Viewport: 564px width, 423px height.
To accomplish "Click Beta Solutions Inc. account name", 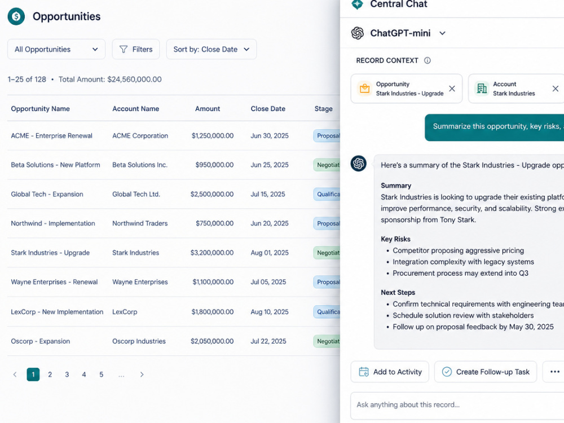I will click(139, 165).
